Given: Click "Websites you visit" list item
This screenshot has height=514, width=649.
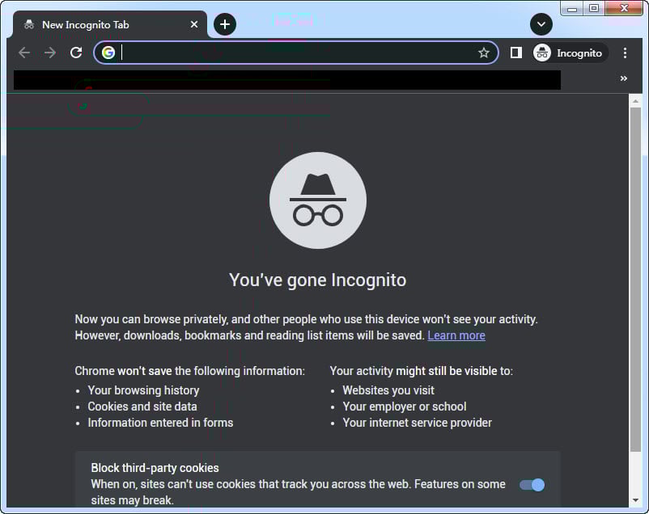Looking at the screenshot, I should point(388,390).
